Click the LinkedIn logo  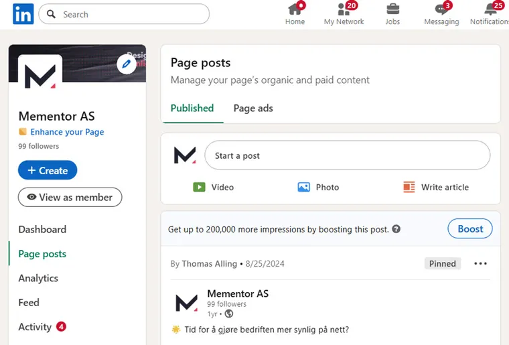click(23, 14)
